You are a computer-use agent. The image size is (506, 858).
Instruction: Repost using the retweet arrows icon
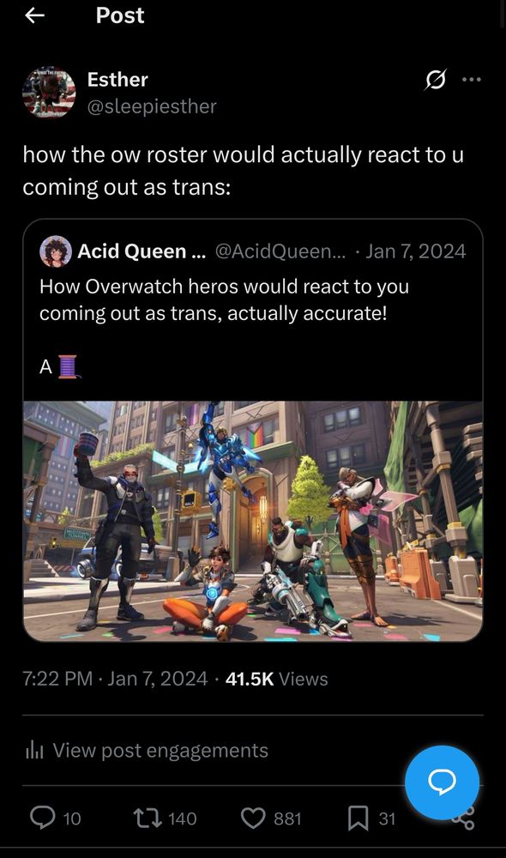pyautogui.click(x=148, y=819)
